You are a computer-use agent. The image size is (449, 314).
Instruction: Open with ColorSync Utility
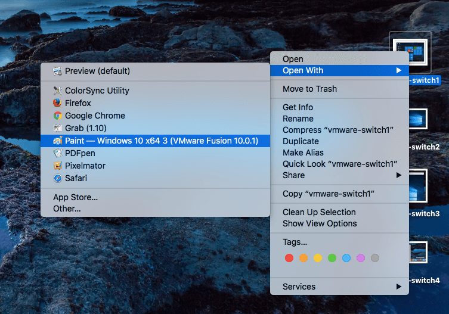(155, 91)
